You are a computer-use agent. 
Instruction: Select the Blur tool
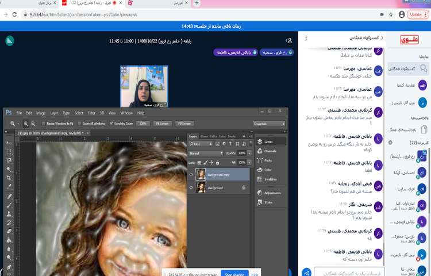coord(9,249)
